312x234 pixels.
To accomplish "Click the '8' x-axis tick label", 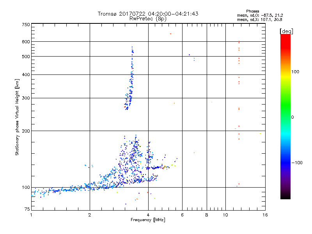I will [x=207, y=215].
